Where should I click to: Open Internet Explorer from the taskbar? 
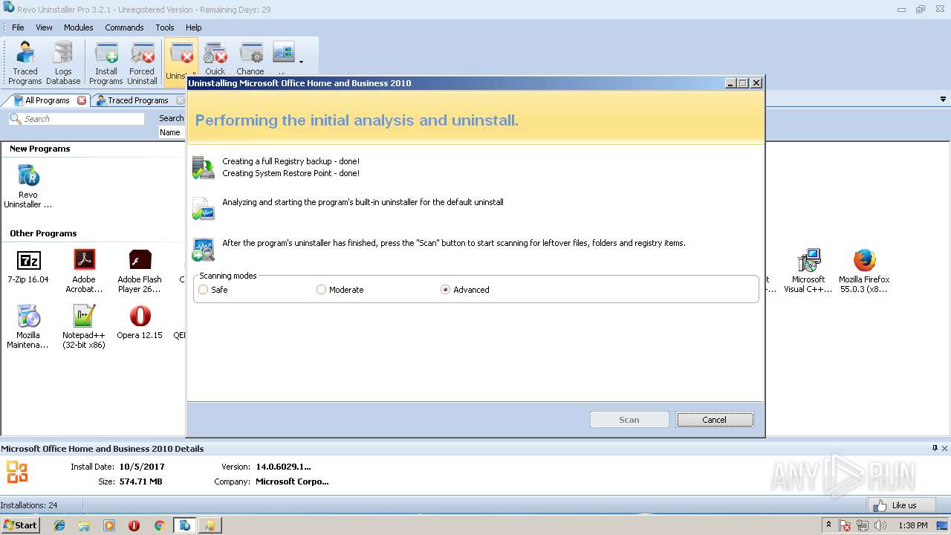[x=59, y=525]
